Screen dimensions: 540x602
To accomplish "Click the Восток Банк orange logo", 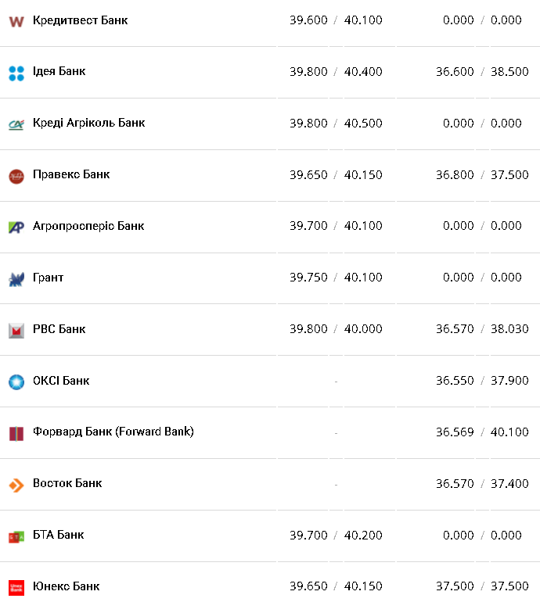I will pos(16,485).
